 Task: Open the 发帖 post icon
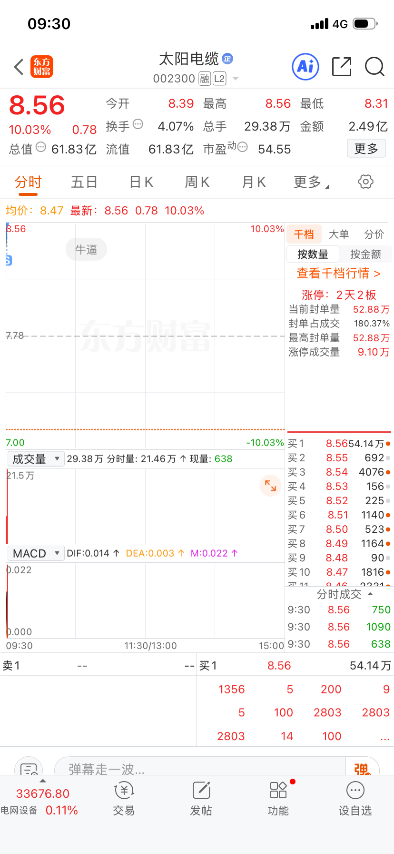(201, 799)
